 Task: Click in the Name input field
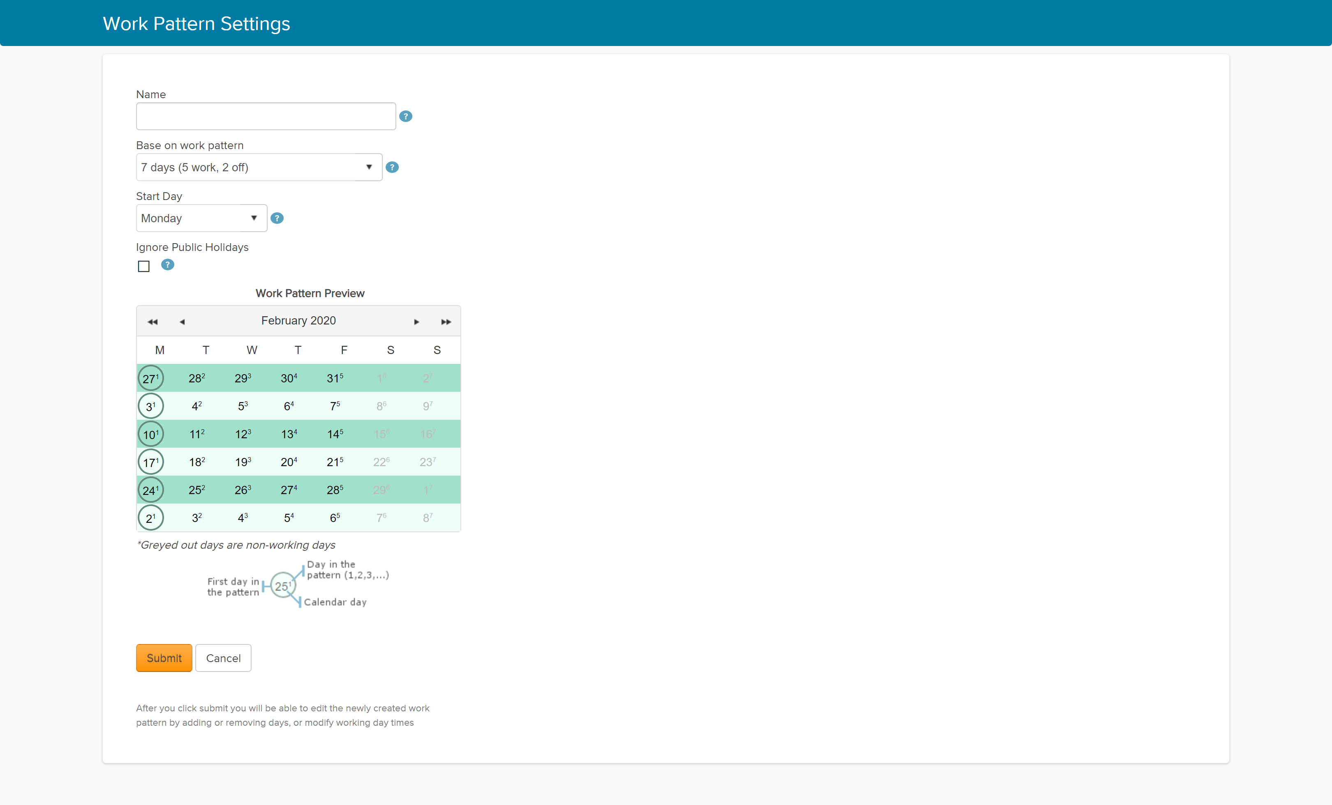[266, 116]
